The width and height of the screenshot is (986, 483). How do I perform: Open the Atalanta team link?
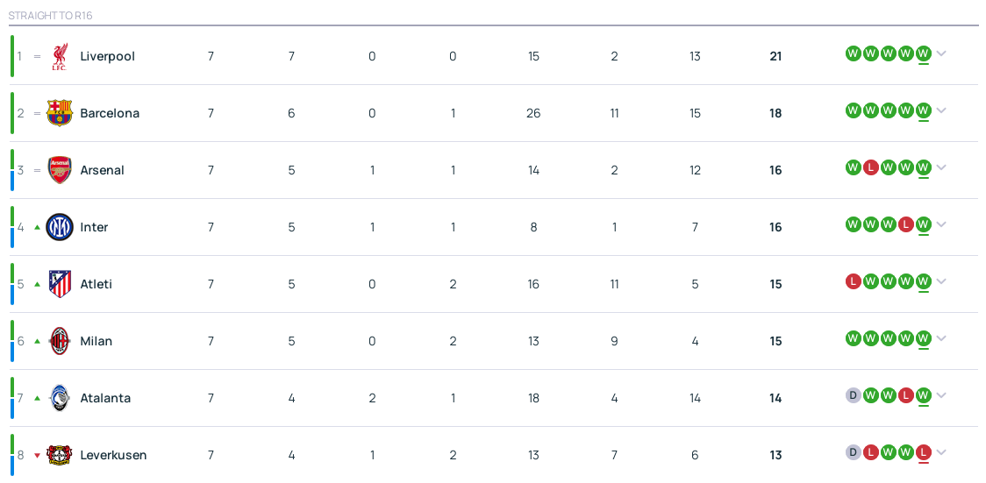tap(105, 398)
